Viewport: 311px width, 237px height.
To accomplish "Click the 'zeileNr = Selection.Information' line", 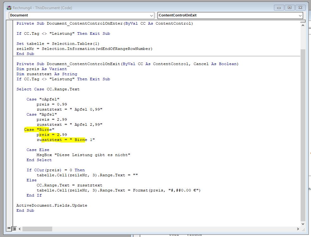I will [x=84, y=49].
